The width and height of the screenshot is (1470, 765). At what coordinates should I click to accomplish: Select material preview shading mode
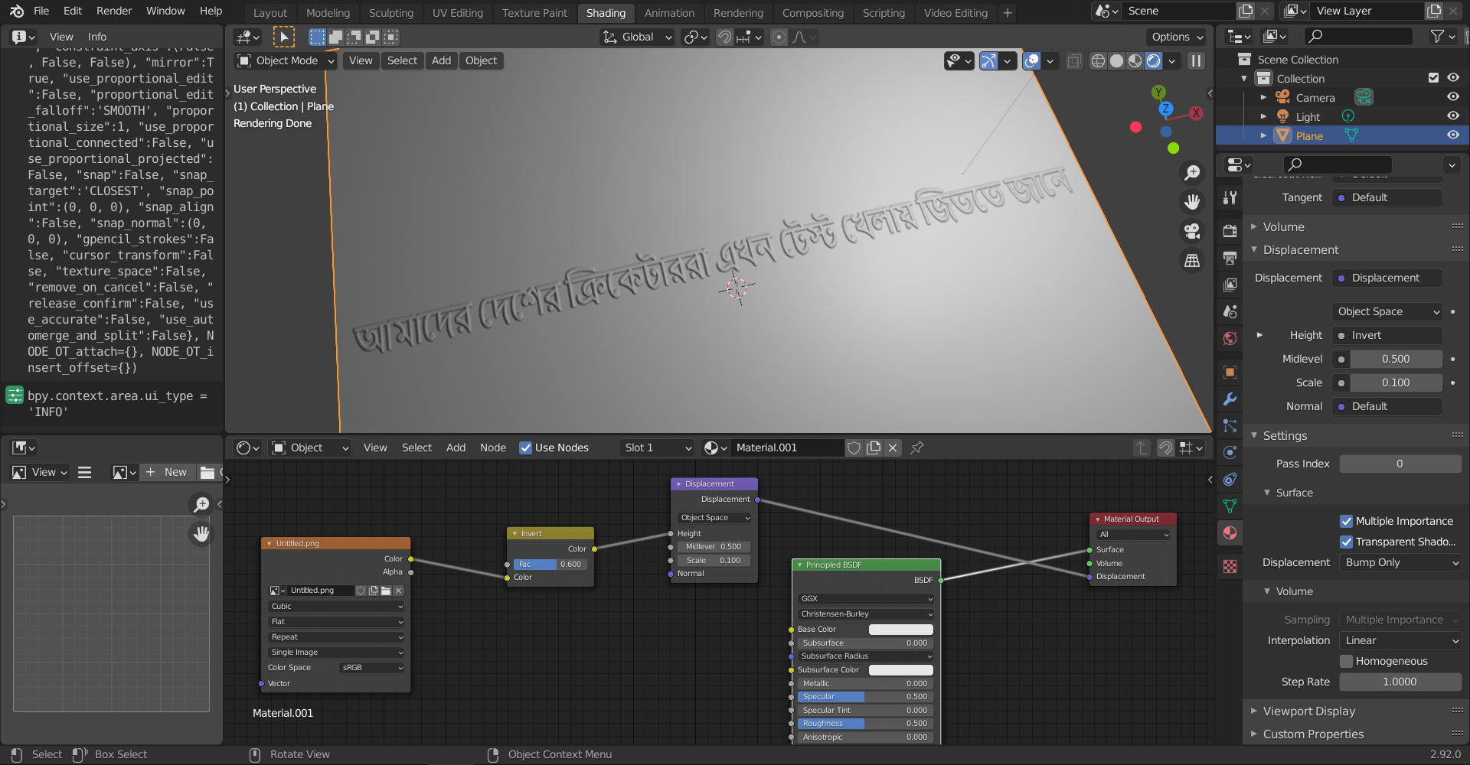(x=1135, y=60)
